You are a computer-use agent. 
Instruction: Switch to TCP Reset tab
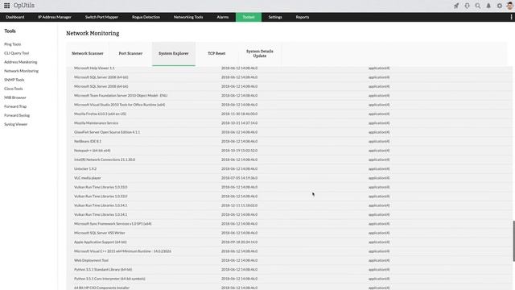click(216, 54)
